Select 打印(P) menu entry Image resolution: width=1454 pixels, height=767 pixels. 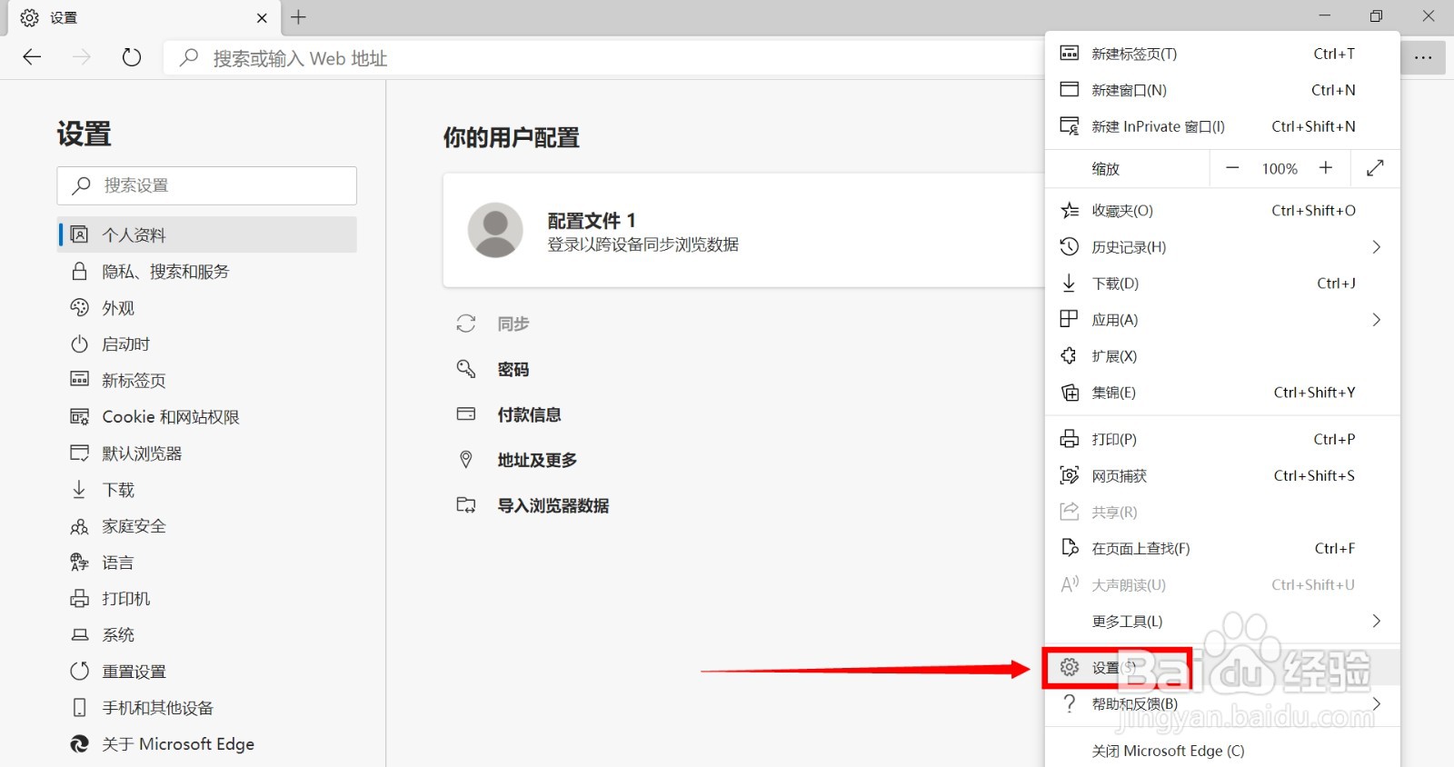(x=1222, y=439)
